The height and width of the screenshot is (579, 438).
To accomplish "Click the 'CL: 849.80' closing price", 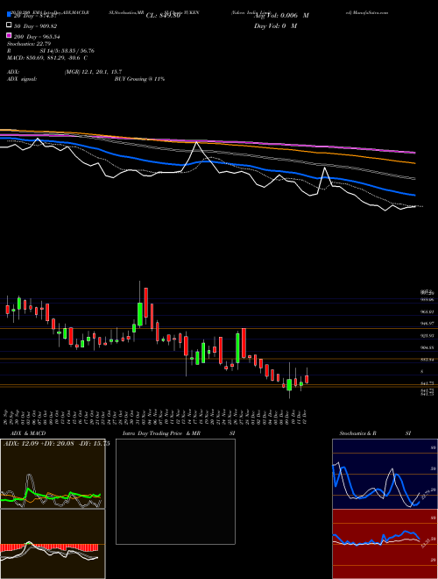I will [x=163, y=16].
